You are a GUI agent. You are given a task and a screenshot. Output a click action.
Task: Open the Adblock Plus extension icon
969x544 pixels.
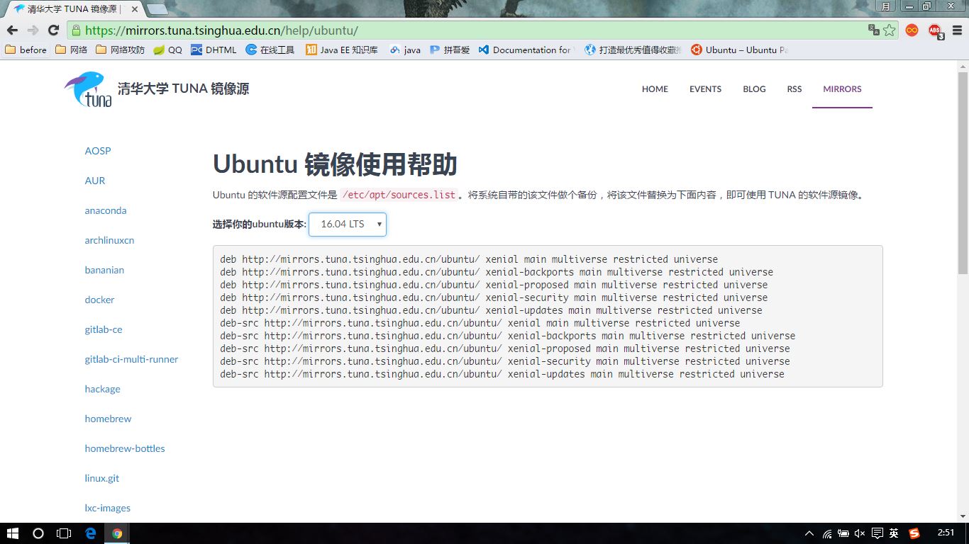[936, 30]
